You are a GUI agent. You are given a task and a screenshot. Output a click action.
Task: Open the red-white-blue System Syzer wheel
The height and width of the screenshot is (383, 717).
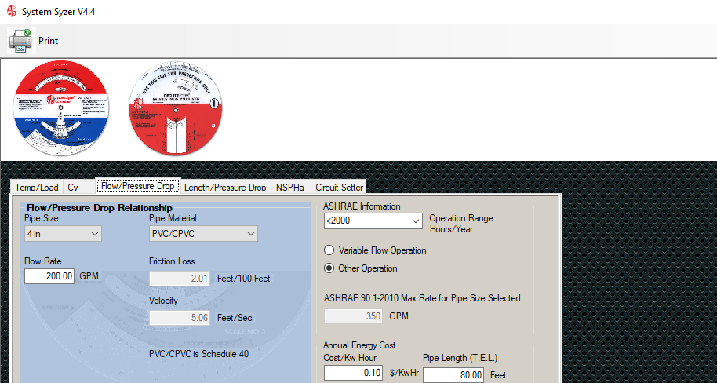(62, 108)
